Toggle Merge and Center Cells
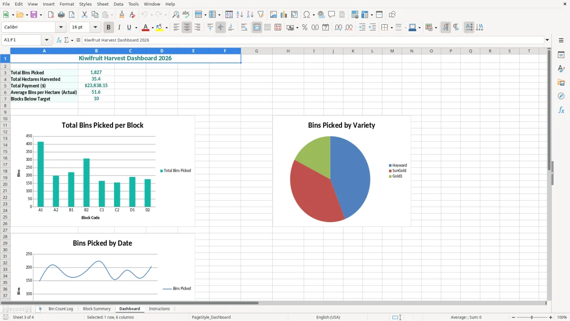This screenshot has height=321, width=570. pos(257,28)
